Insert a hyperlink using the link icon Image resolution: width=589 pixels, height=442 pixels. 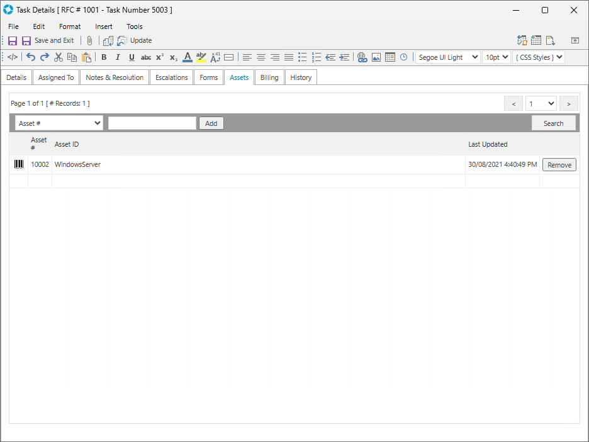coord(362,57)
